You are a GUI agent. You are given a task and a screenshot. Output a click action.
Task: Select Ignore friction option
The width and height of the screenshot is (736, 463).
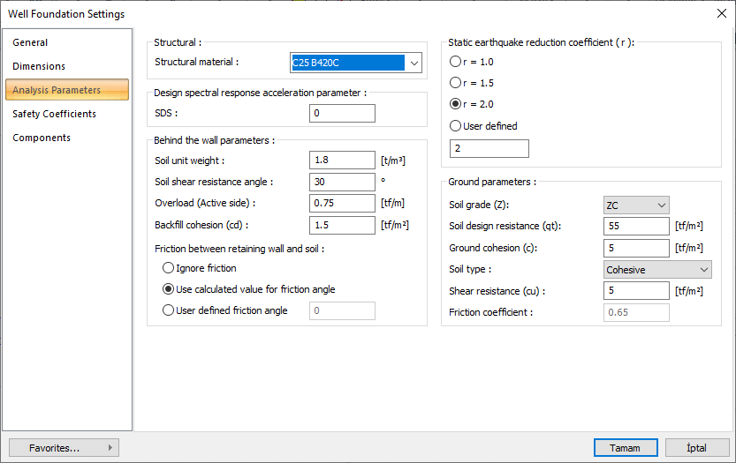click(169, 268)
